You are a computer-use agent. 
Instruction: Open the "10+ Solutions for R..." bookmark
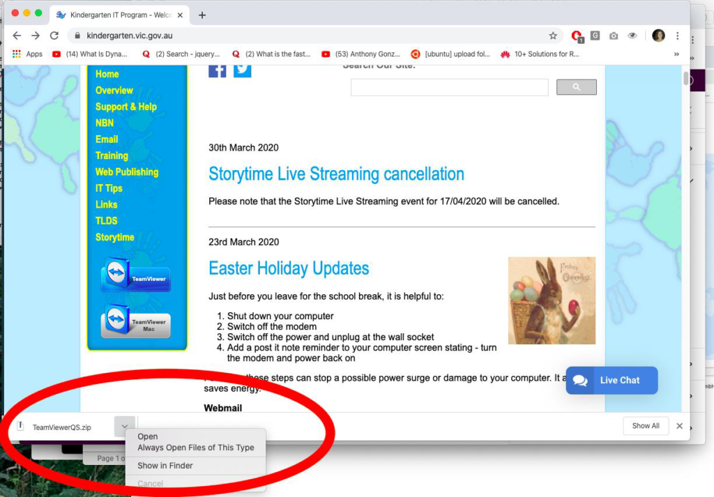(x=540, y=54)
